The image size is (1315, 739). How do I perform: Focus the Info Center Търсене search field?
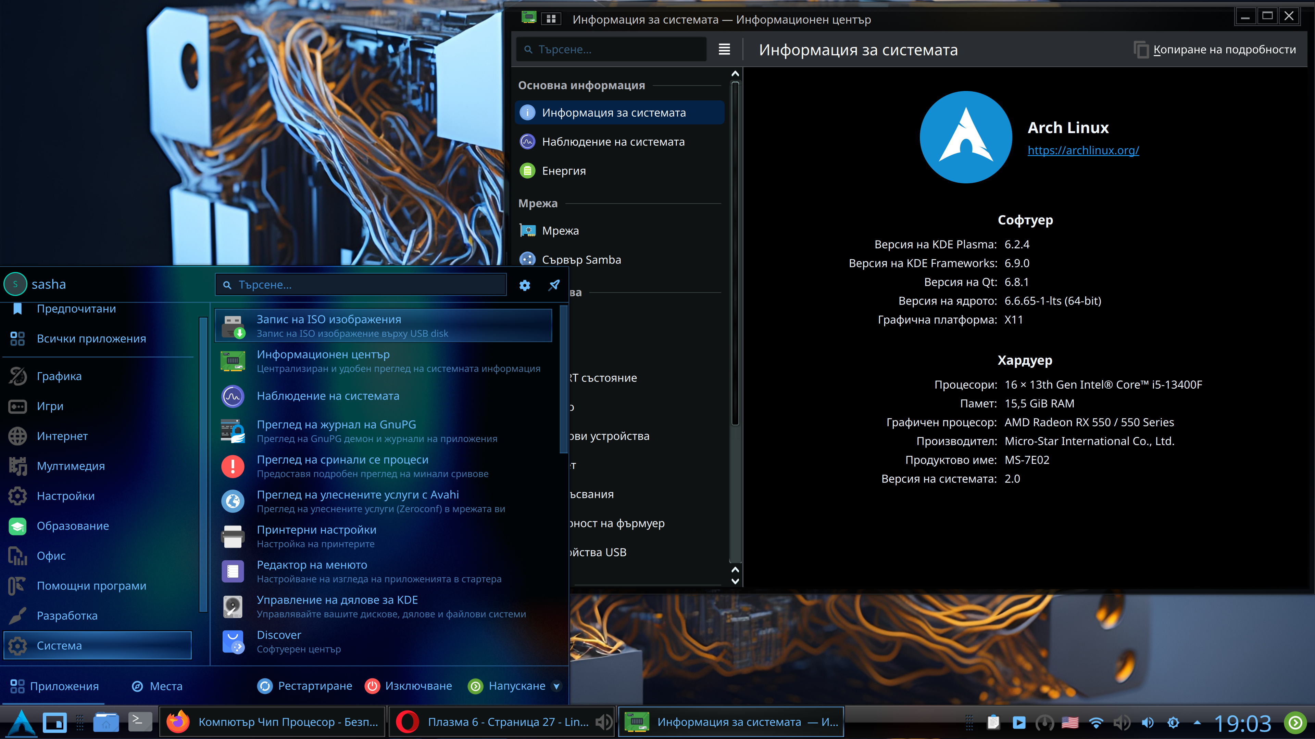tap(612, 50)
